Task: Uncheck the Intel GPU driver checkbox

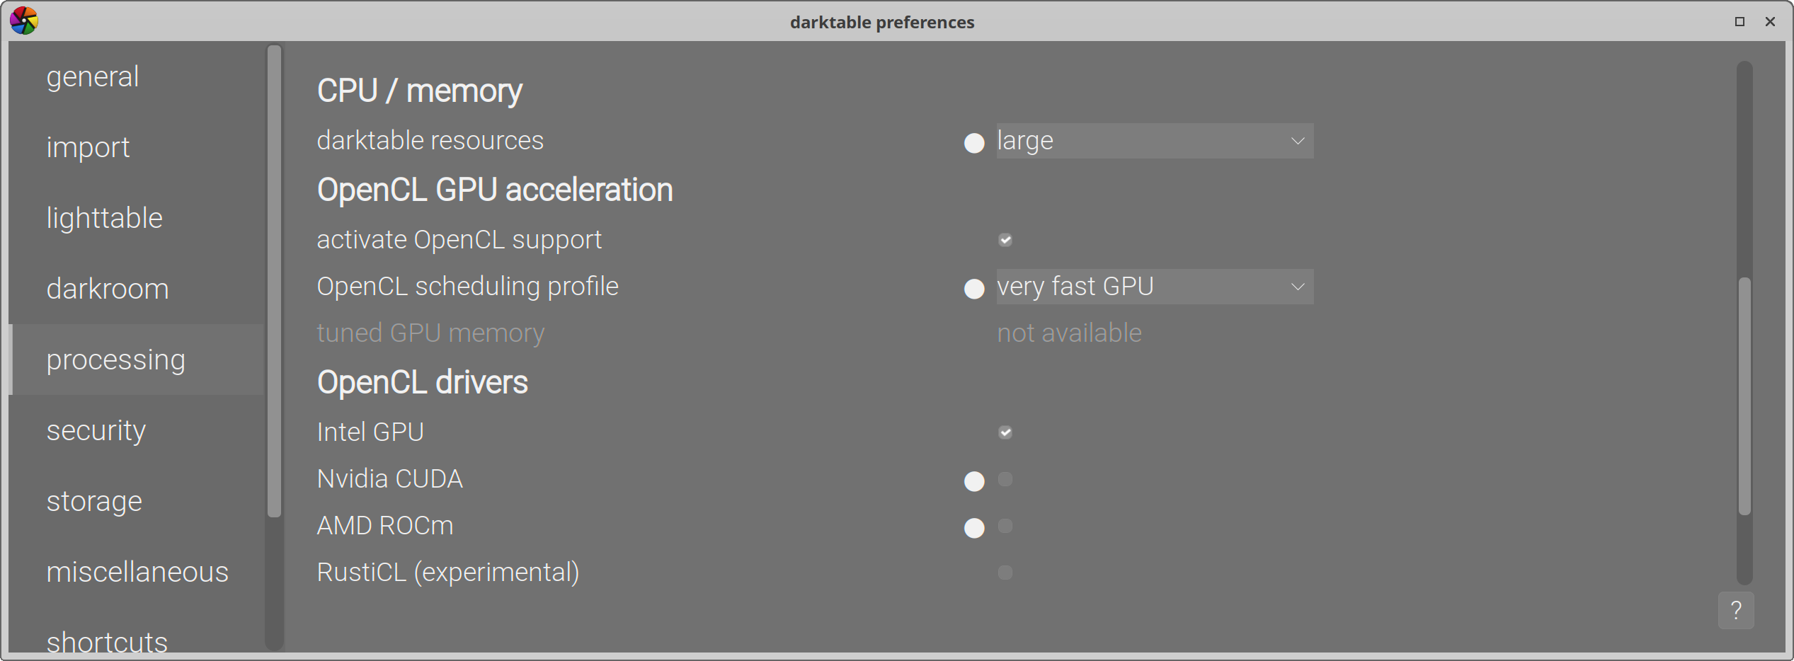Action: click(1005, 432)
